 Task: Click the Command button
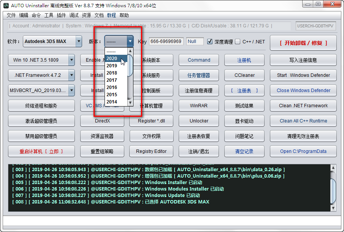pos(199,60)
